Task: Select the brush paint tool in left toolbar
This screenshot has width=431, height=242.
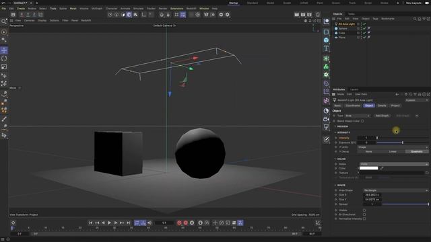Action: [x=4, y=119]
